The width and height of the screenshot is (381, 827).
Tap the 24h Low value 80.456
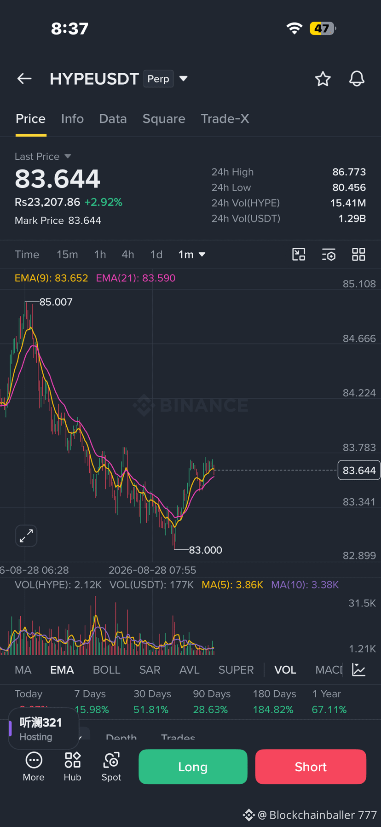pyautogui.click(x=349, y=187)
